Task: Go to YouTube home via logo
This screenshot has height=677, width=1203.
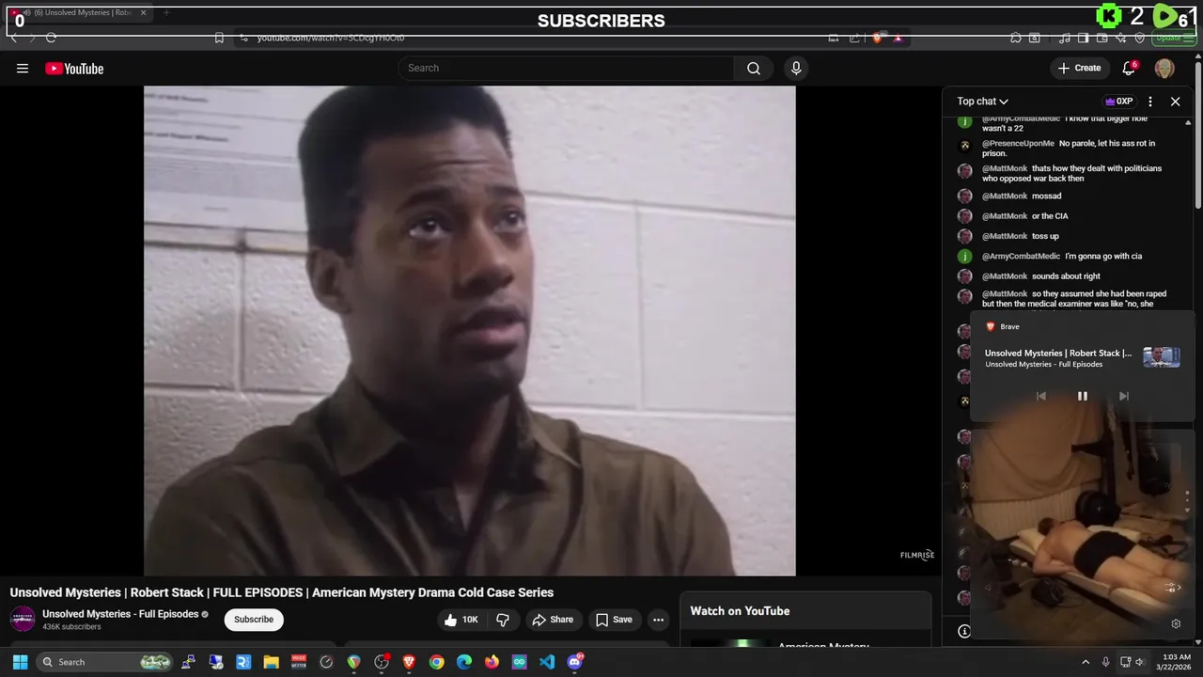Action: pyautogui.click(x=74, y=69)
